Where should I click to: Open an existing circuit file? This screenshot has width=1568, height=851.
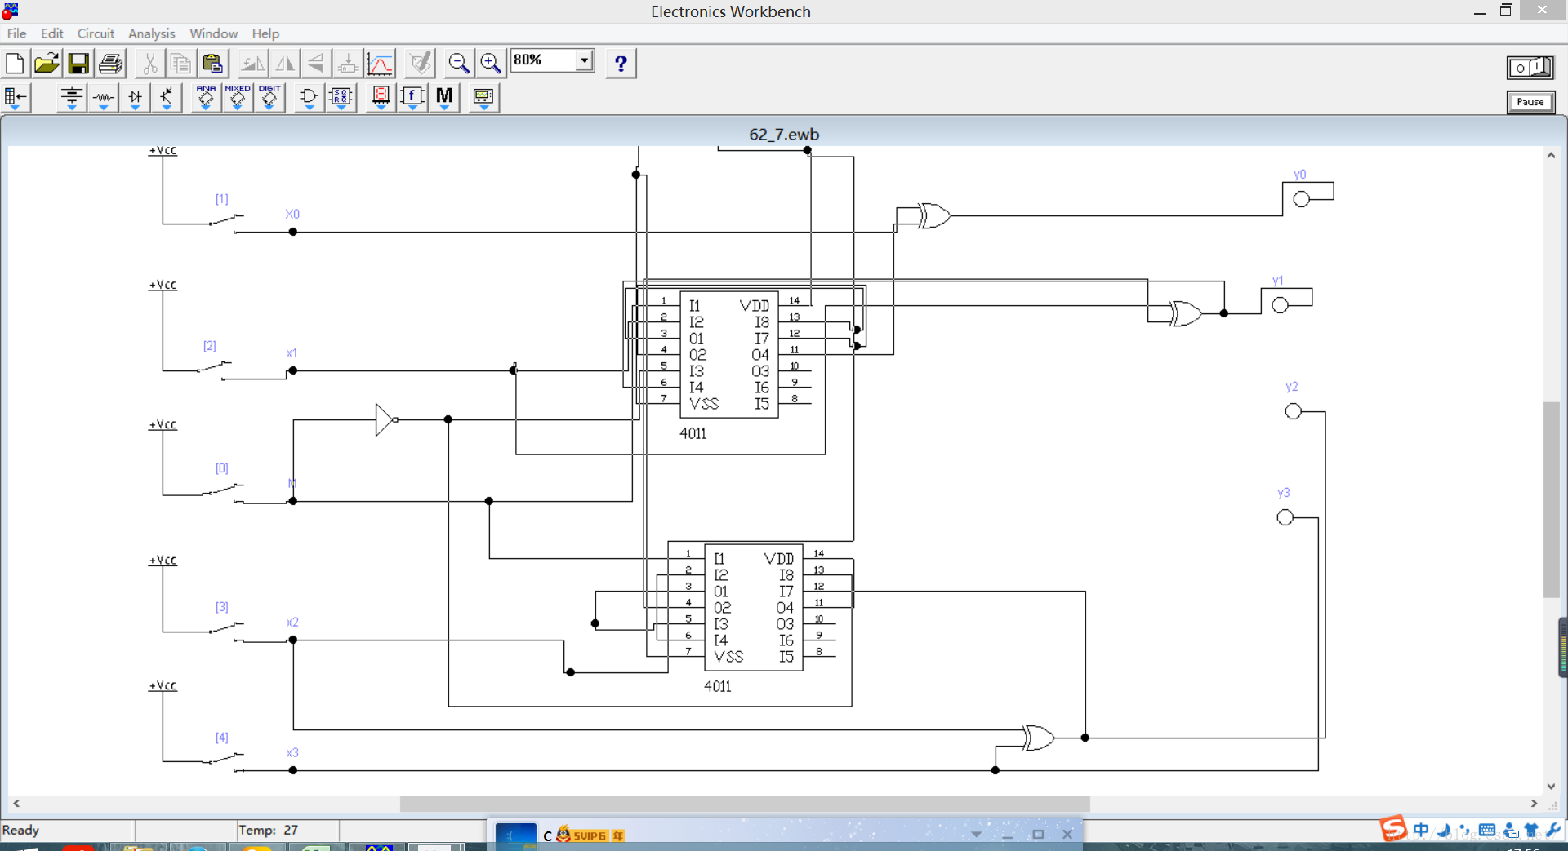coord(47,63)
